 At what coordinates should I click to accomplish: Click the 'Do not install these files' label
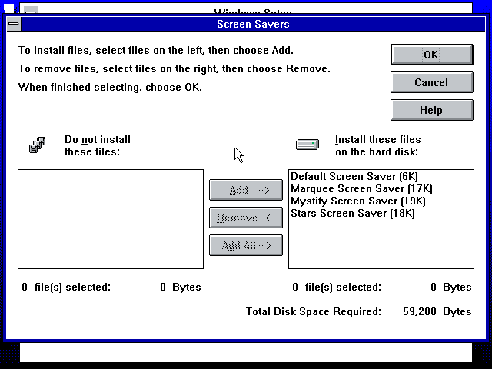tap(98, 145)
